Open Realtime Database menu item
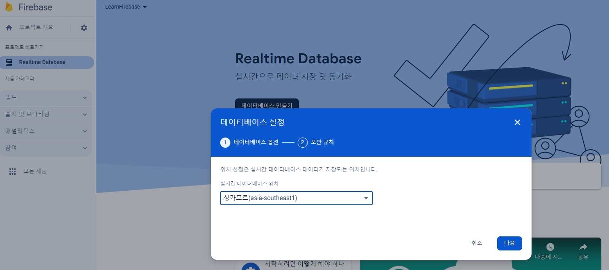The width and height of the screenshot is (609, 270). pyautogui.click(x=47, y=63)
